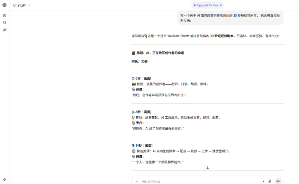
Task: Dismiss the Upgrade for free banner
Action: tap(221, 5)
